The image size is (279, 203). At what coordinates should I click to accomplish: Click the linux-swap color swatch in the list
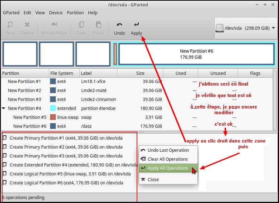[53, 117]
